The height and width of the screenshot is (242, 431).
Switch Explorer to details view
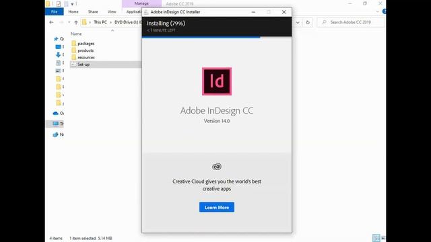[376, 238]
